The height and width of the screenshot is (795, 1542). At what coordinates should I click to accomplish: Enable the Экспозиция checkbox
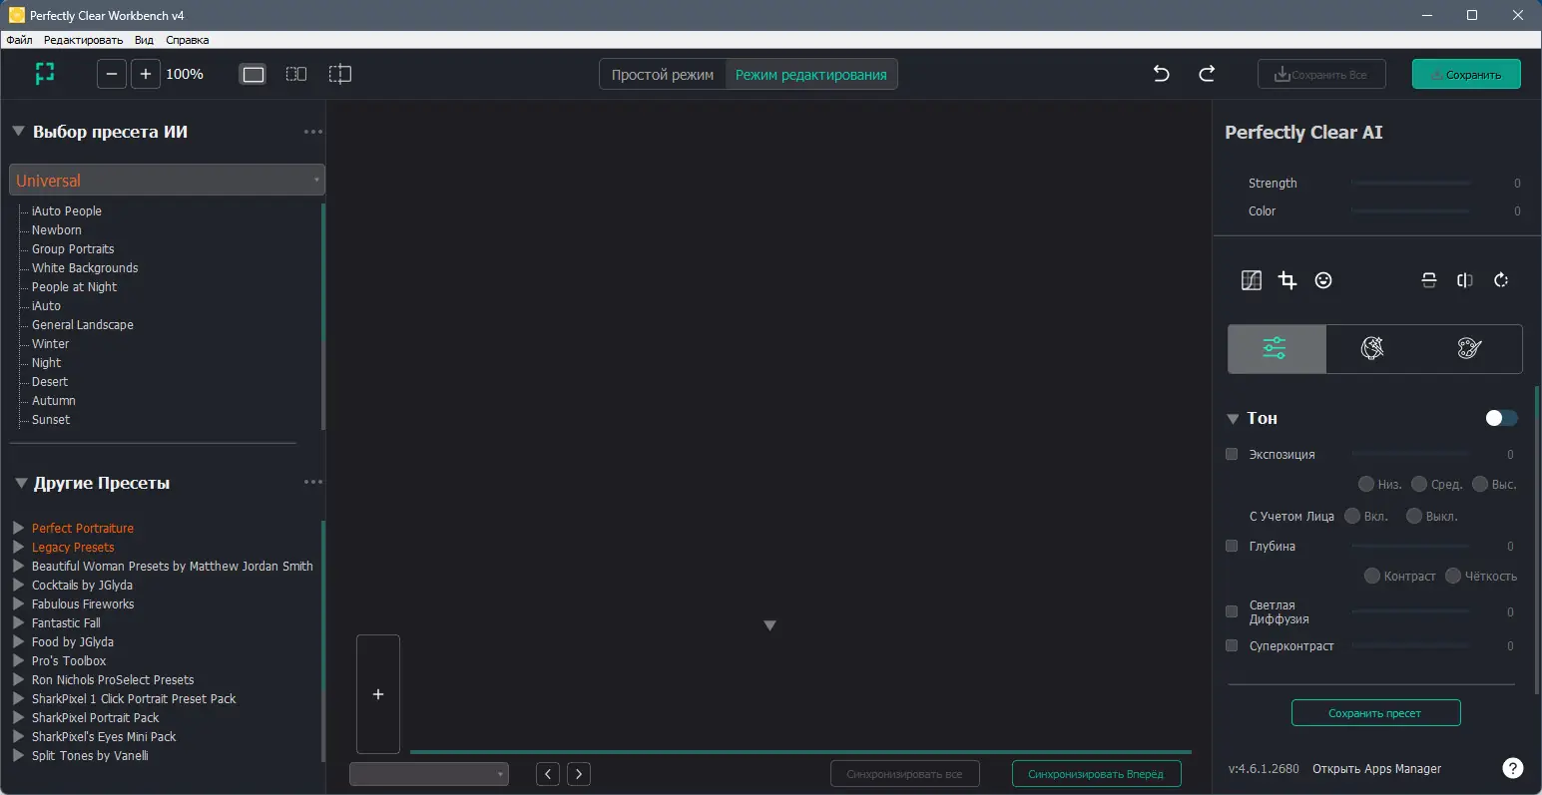pyautogui.click(x=1232, y=454)
